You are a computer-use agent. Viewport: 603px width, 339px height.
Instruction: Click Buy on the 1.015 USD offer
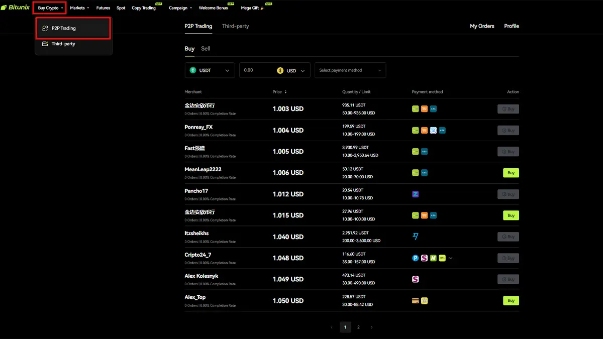(x=511, y=215)
